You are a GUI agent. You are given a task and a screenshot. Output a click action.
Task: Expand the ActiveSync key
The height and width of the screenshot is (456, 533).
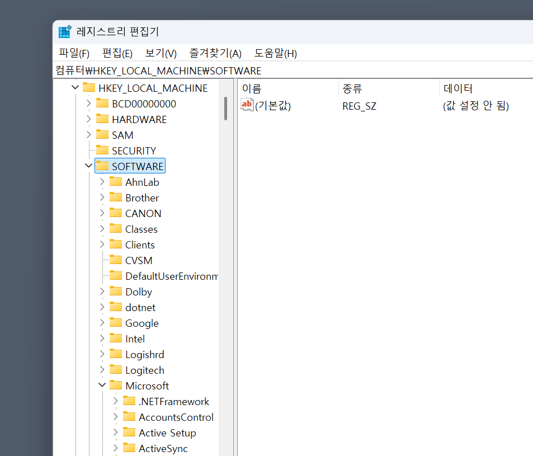[x=116, y=448]
